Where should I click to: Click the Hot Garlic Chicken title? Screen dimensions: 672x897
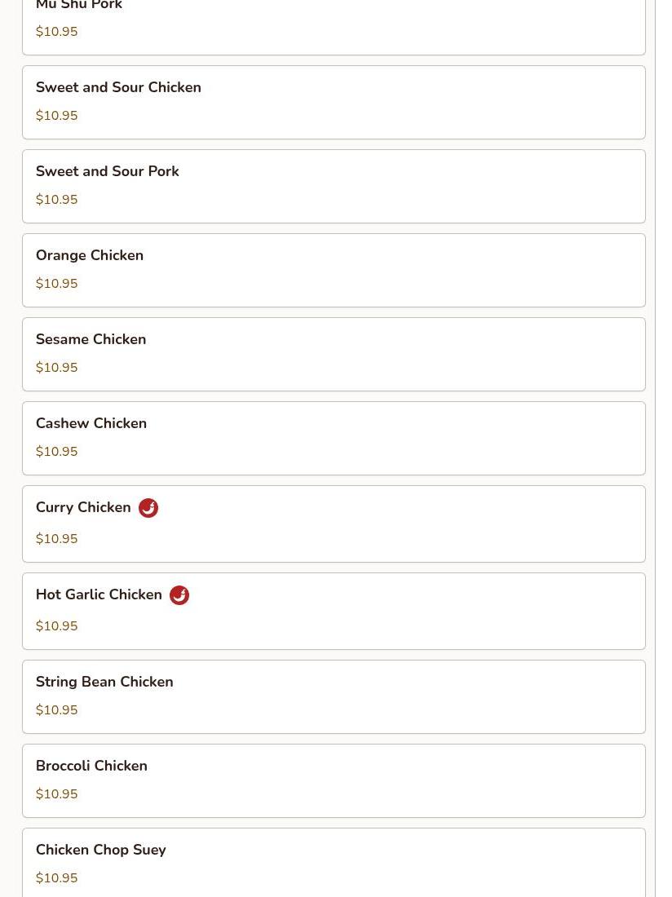(99, 594)
